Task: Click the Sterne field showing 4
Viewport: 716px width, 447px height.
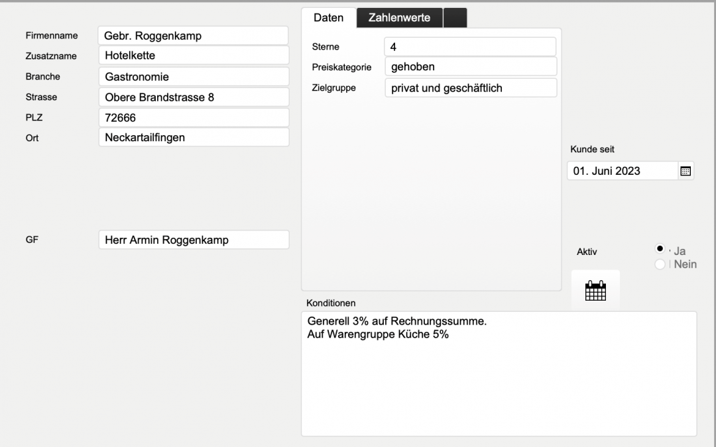Action: click(x=469, y=47)
